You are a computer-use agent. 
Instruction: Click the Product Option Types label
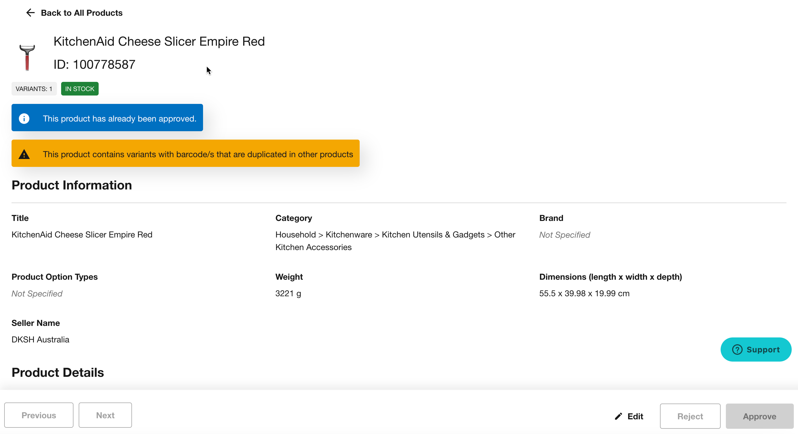(55, 277)
